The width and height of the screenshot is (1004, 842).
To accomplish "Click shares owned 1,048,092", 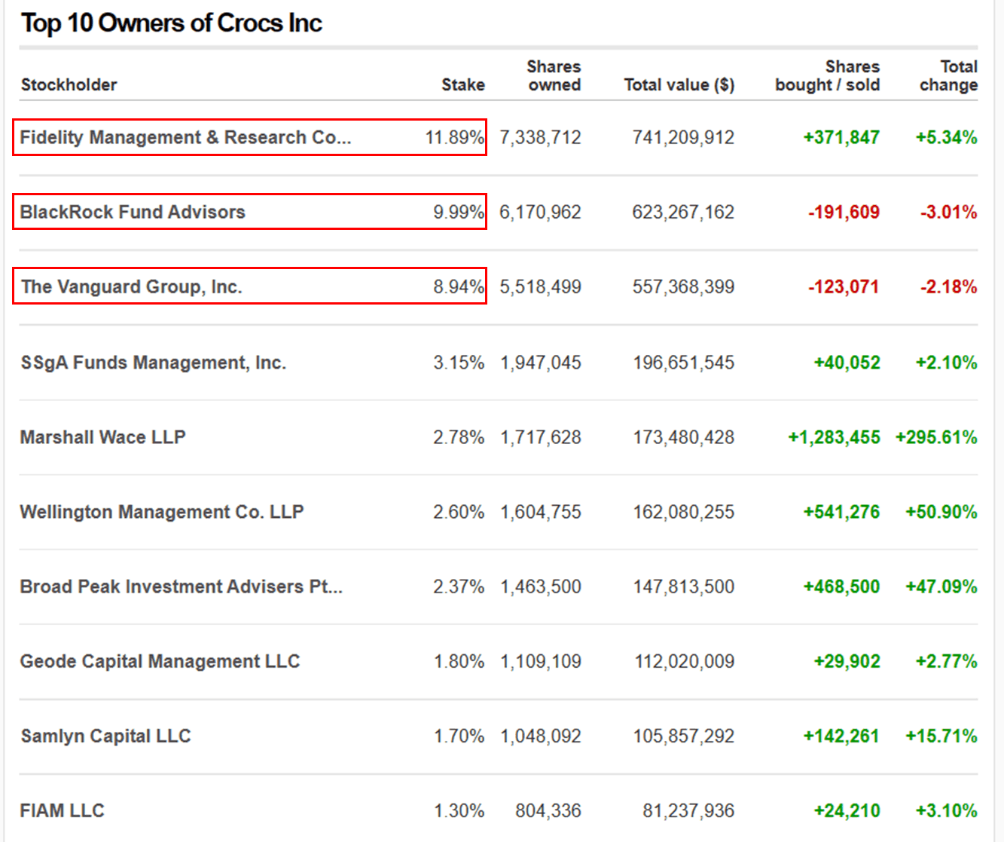I will (541, 736).
